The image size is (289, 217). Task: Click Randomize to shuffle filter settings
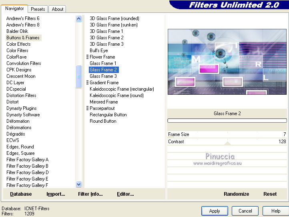point(236,194)
